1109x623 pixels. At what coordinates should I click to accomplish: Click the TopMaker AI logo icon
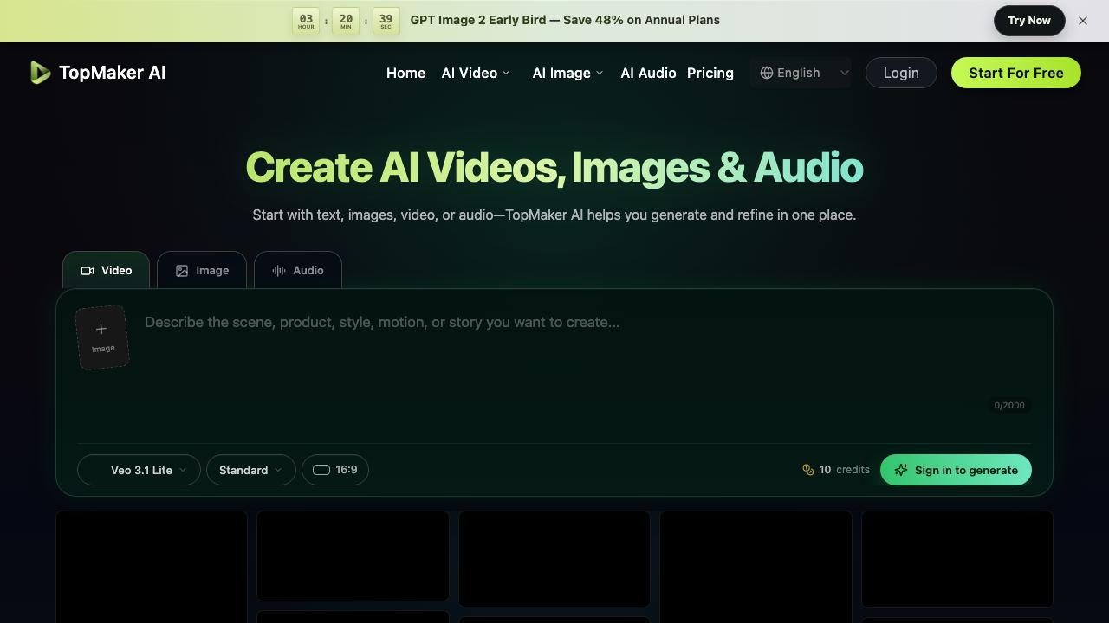[x=40, y=73]
